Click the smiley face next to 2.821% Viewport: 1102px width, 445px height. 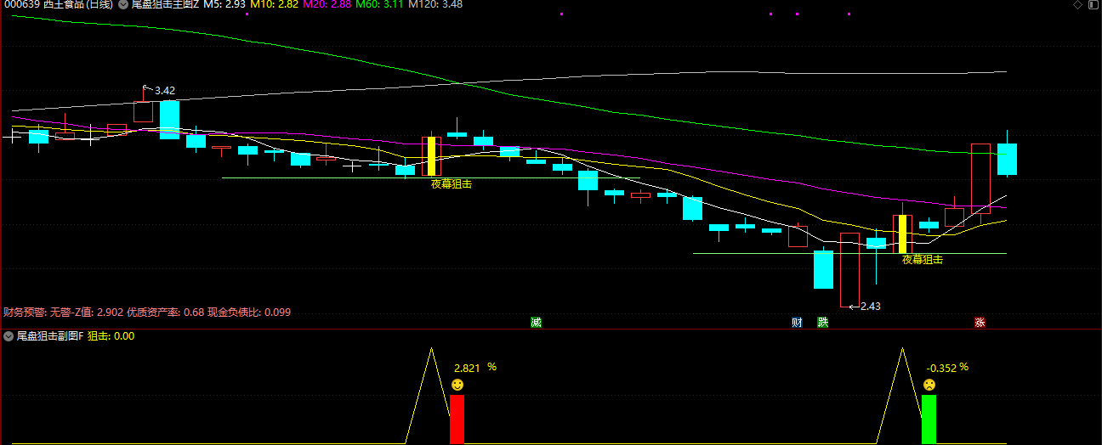tap(457, 386)
